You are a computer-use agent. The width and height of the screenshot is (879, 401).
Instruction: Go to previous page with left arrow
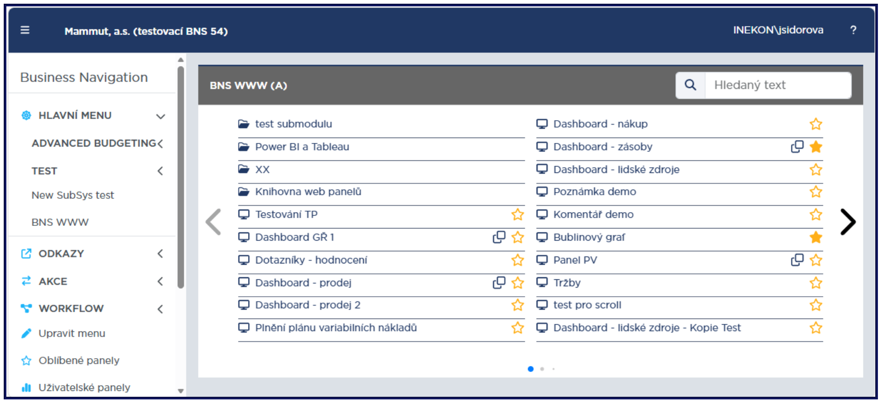(x=214, y=222)
